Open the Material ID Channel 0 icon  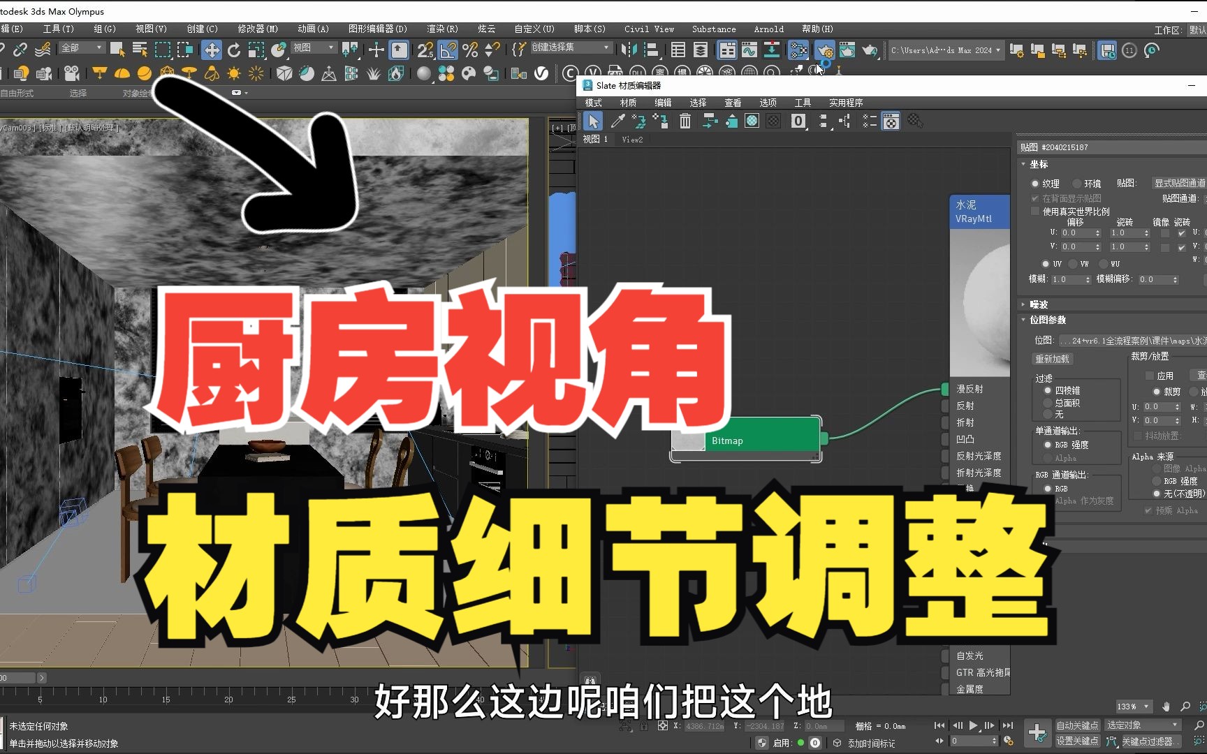(798, 121)
